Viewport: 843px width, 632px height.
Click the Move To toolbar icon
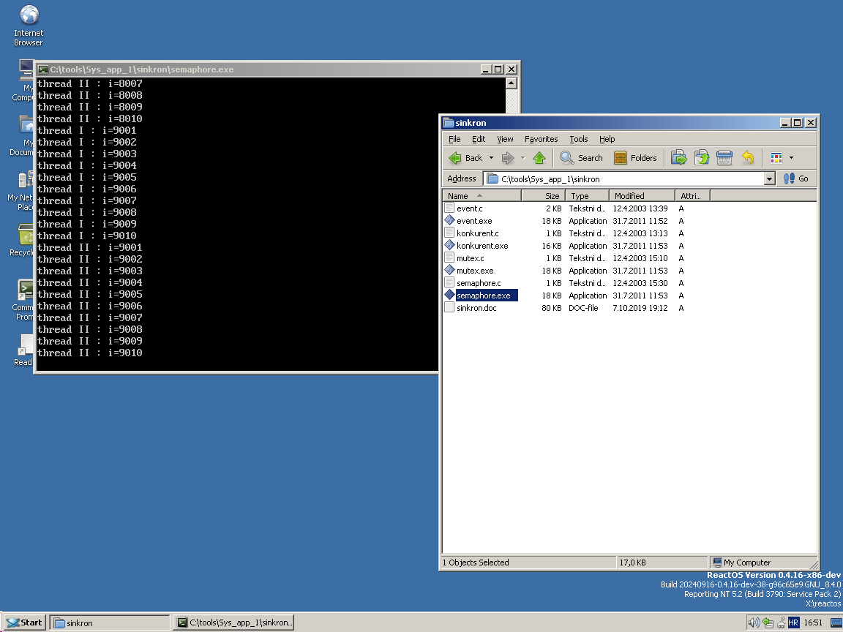[678, 158]
